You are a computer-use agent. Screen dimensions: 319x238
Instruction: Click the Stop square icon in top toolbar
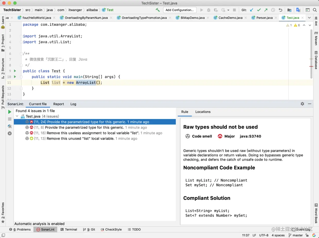(x=234, y=10)
